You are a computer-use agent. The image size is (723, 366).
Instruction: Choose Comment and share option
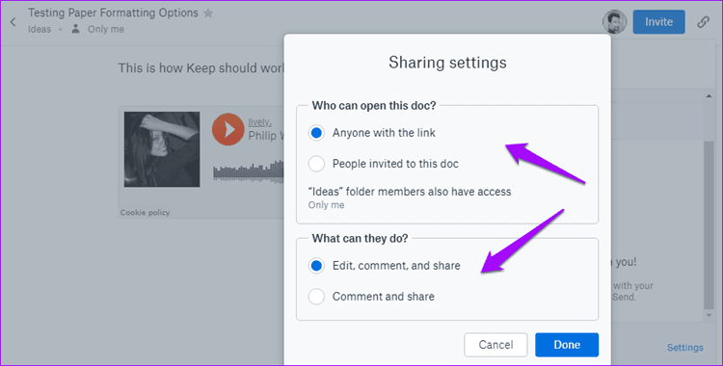pos(316,297)
